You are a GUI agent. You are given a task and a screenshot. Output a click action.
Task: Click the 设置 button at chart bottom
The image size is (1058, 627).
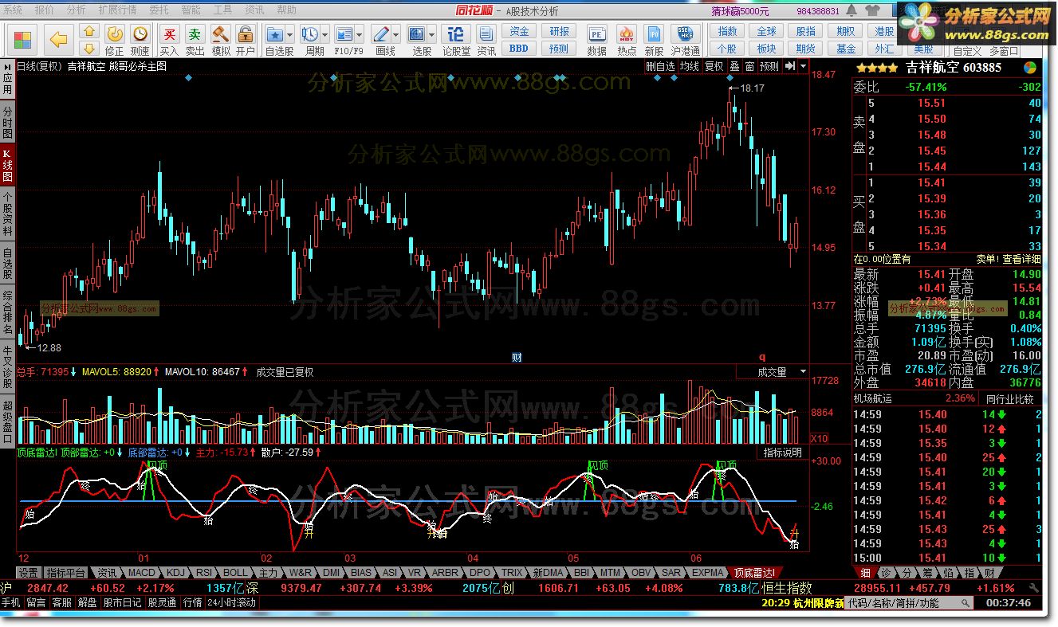[29, 573]
